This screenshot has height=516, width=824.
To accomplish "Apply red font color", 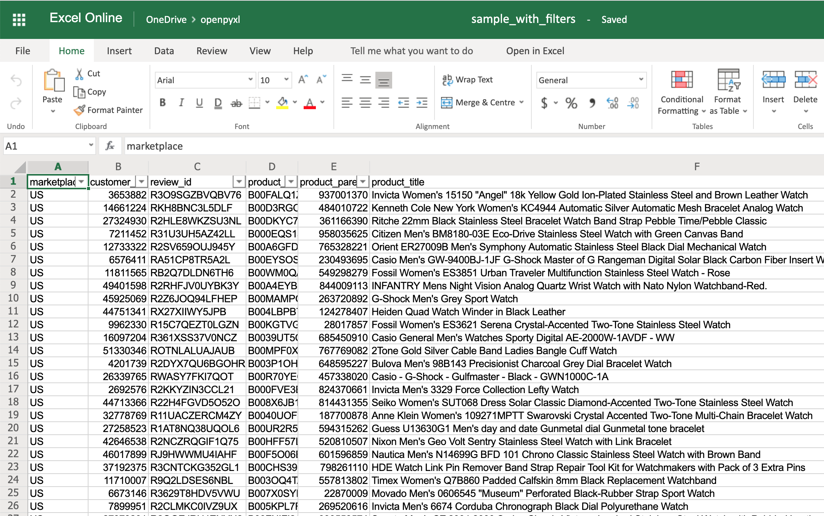I will click(x=310, y=103).
